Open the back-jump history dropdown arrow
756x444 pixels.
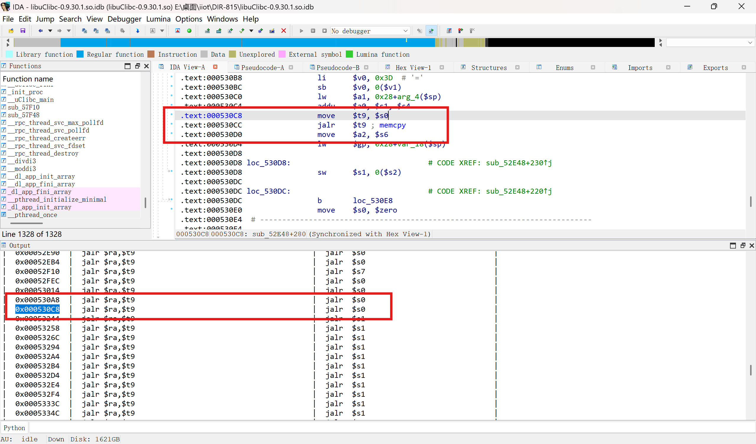[x=50, y=31]
